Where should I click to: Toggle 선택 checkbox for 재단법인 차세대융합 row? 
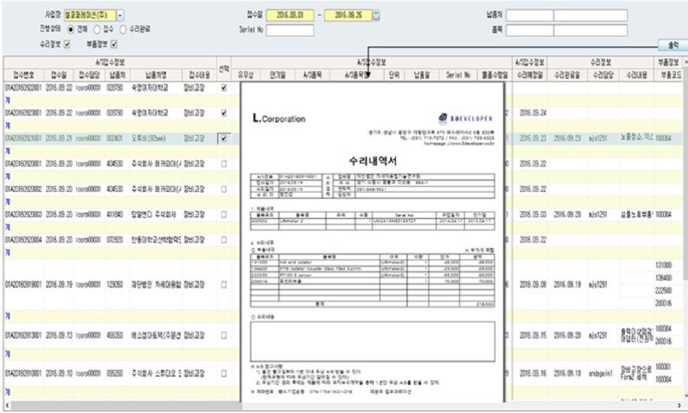point(224,285)
